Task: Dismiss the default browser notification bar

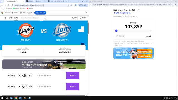Action: (86, 13)
